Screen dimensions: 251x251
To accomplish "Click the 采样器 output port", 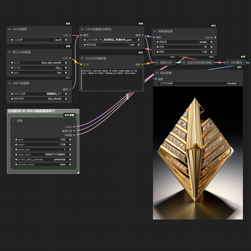I will (x=74, y=135).
